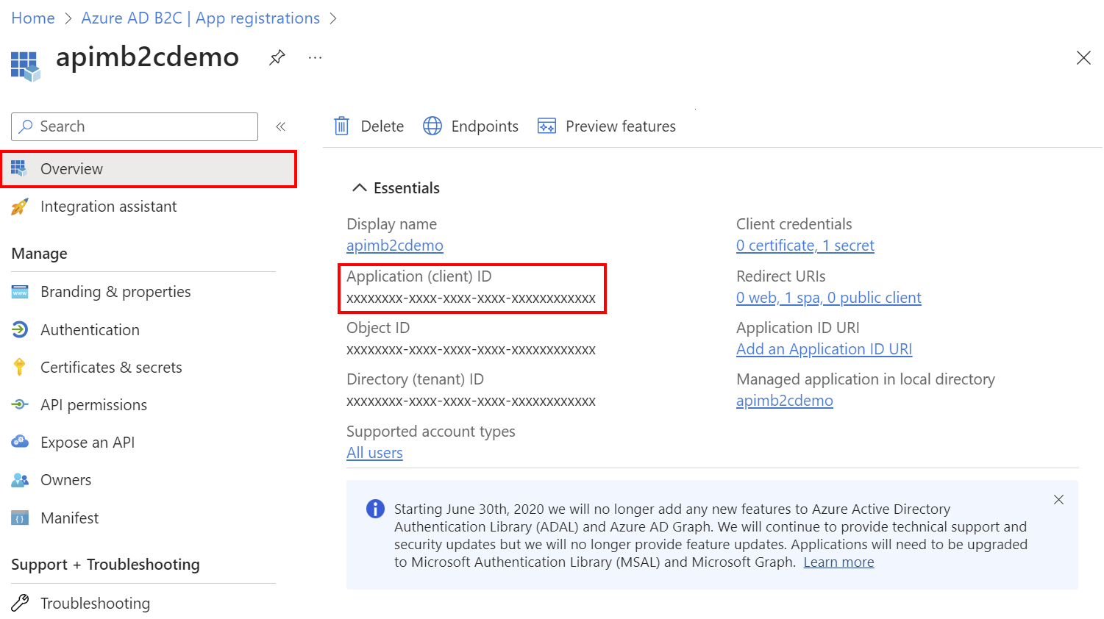Select the Certificates & secrets key icon
Viewport: 1104px width, 619px height.
(19, 367)
